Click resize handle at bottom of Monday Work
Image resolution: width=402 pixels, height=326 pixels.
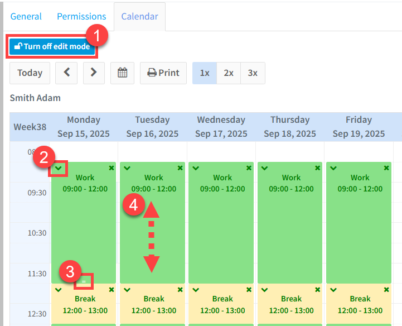point(84,281)
